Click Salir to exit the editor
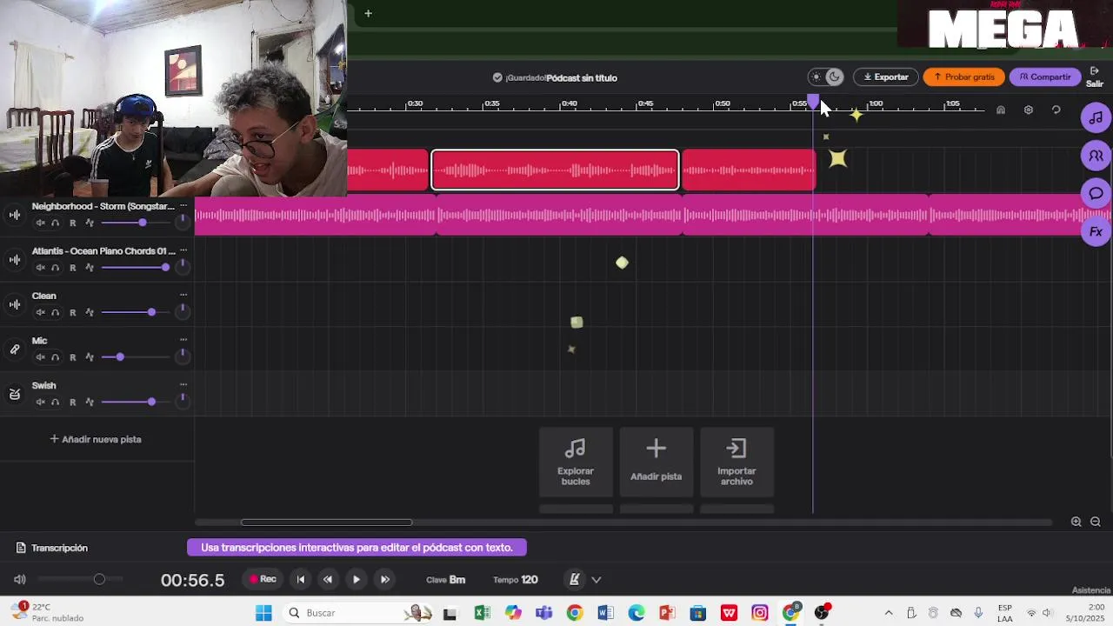This screenshot has height=626, width=1113. [1095, 77]
